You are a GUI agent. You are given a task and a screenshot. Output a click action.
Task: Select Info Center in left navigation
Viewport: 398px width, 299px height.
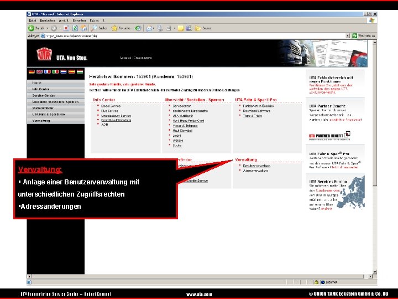[56, 89]
